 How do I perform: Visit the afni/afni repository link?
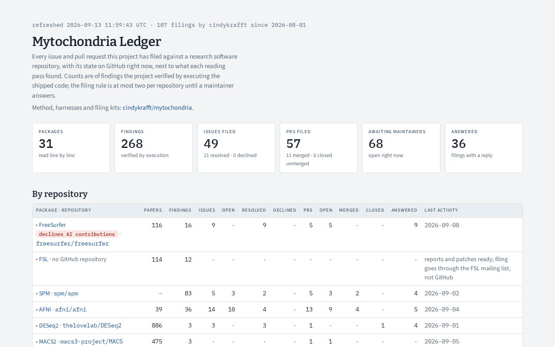point(71,310)
